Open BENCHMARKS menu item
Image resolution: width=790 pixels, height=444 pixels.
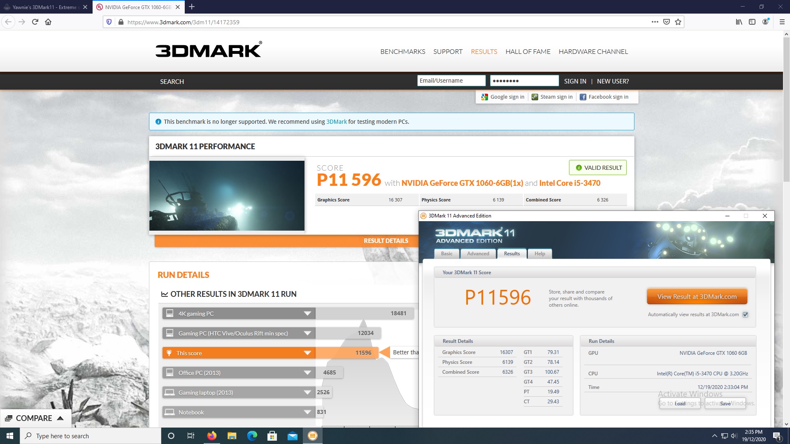coord(403,51)
